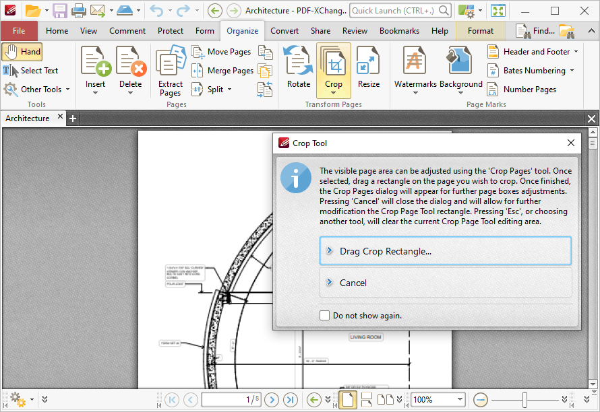Screen dimensions: 600x412
Task: Switch to the Home tab
Action: pyautogui.click(x=57, y=31)
